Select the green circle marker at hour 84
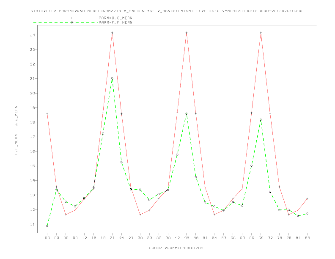Viewport: 335px width, 259px height. click(x=307, y=213)
